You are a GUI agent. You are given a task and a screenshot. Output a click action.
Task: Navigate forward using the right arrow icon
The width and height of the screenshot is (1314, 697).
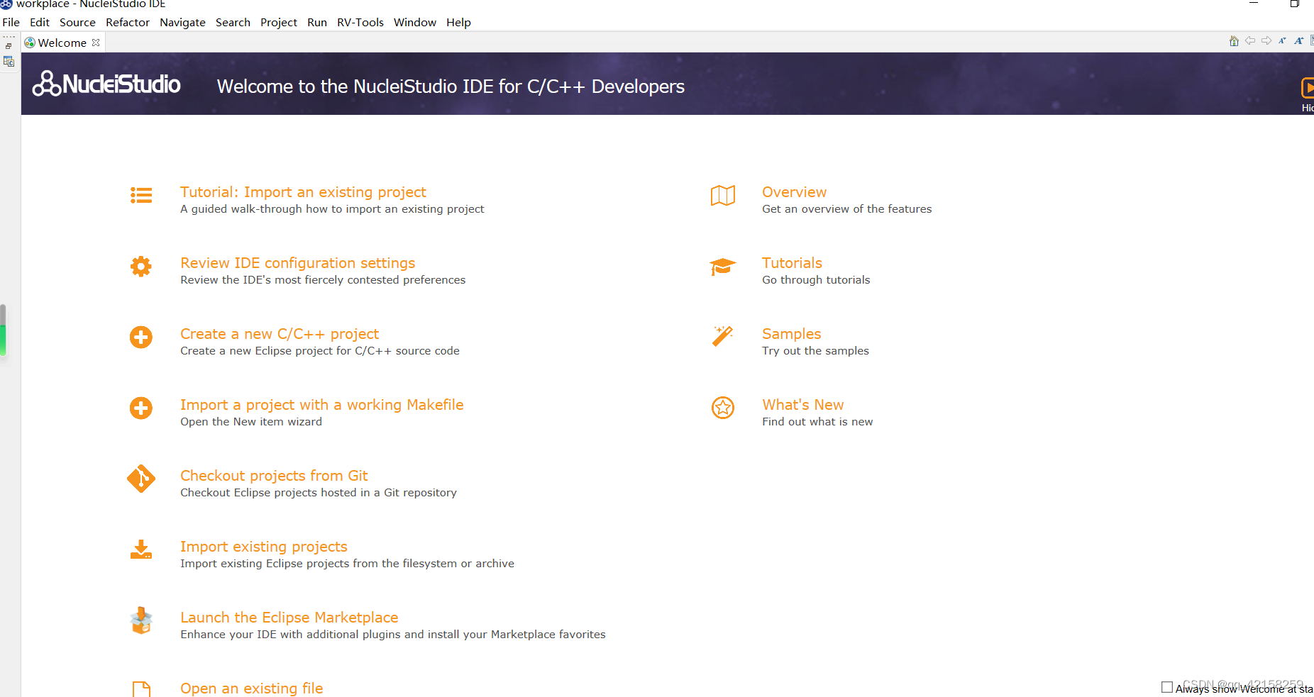click(x=1267, y=40)
